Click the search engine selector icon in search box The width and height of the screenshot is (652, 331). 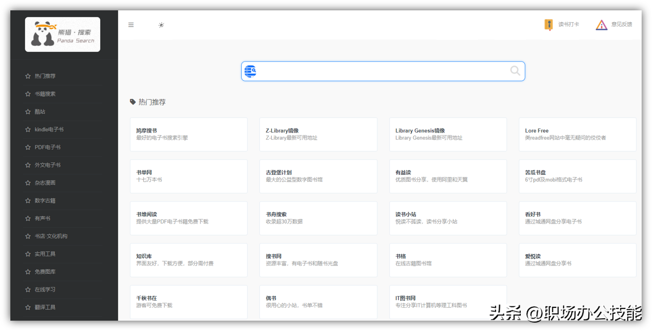251,71
